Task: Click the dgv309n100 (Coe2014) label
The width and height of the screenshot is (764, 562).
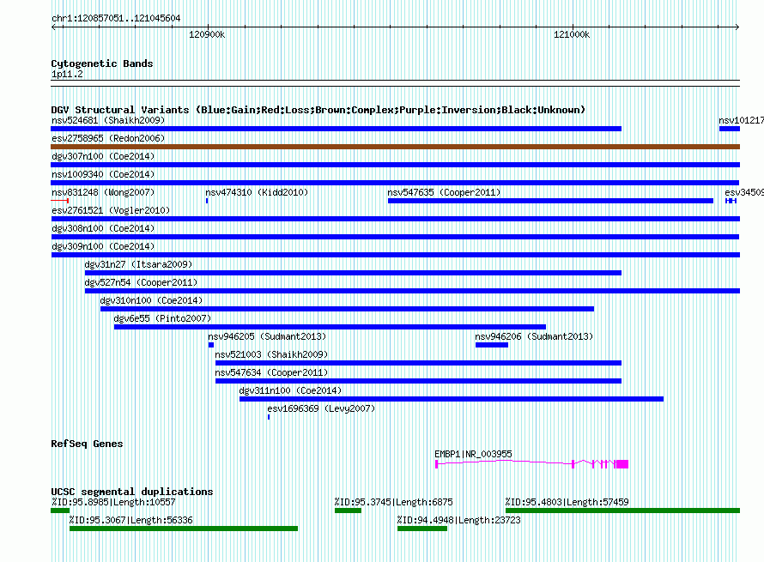Action: pos(103,246)
